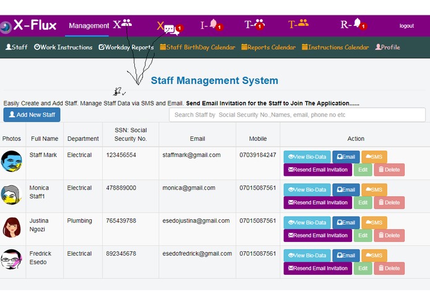Viewport: 430px width, 305px height.
Task: View Bio-Data for Fredrick Esedo
Action: tap(307, 255)
